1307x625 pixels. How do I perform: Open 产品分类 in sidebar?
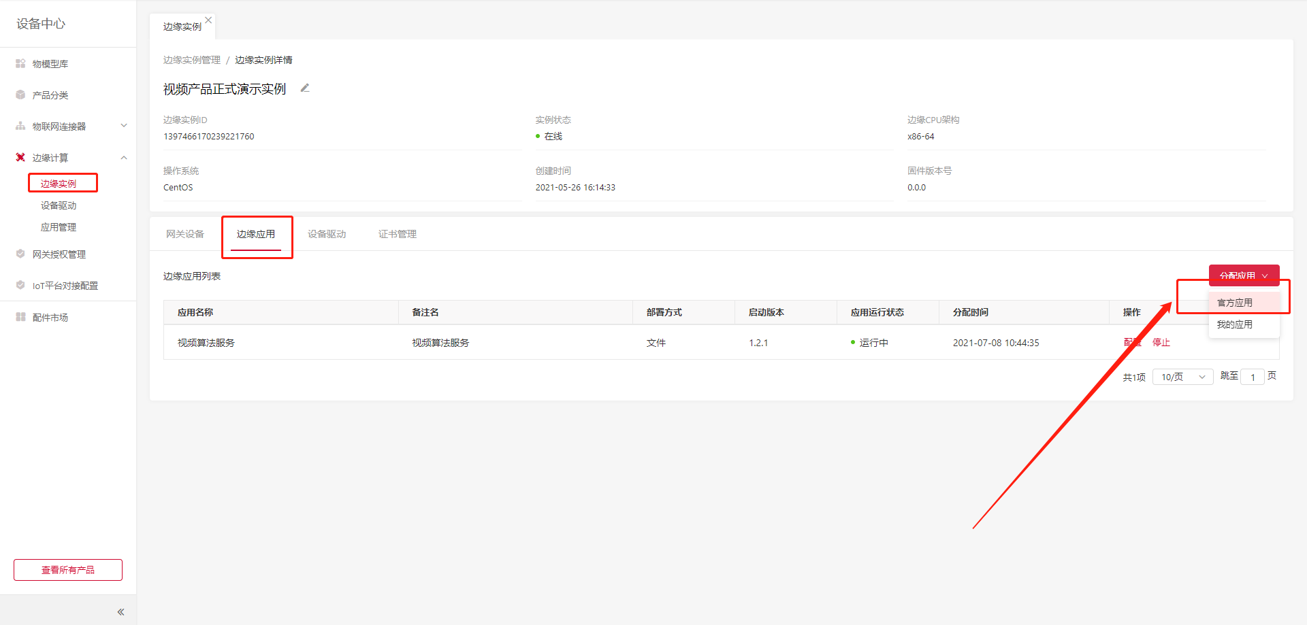click(x=50, y=95)
